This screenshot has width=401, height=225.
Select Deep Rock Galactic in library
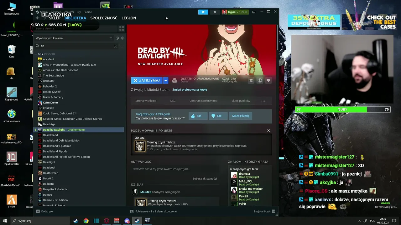coord(55,189)
